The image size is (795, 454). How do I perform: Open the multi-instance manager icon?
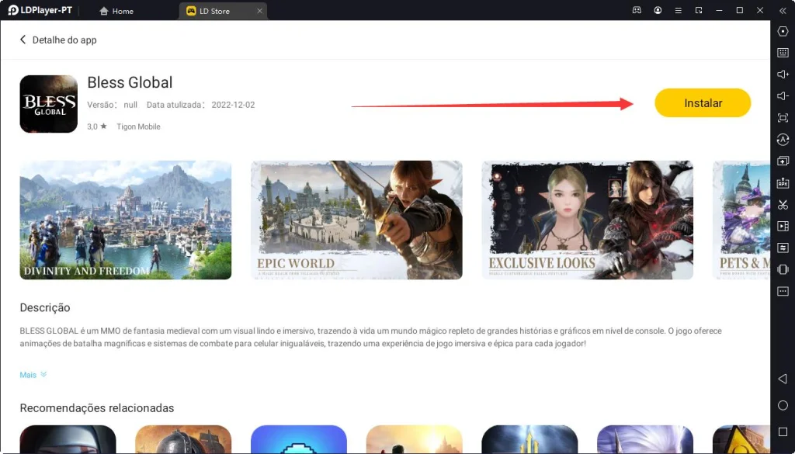point(783,161)
